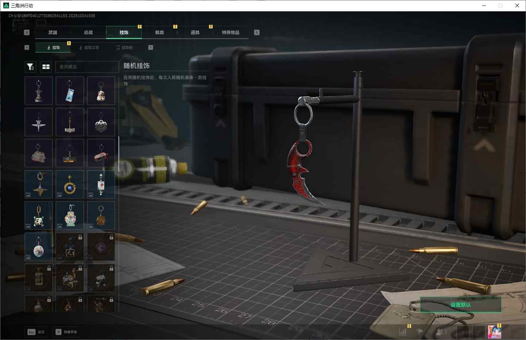Pick the lucky cat charm
The width and height of the screenshot is (526, 340).
point(101,91)
